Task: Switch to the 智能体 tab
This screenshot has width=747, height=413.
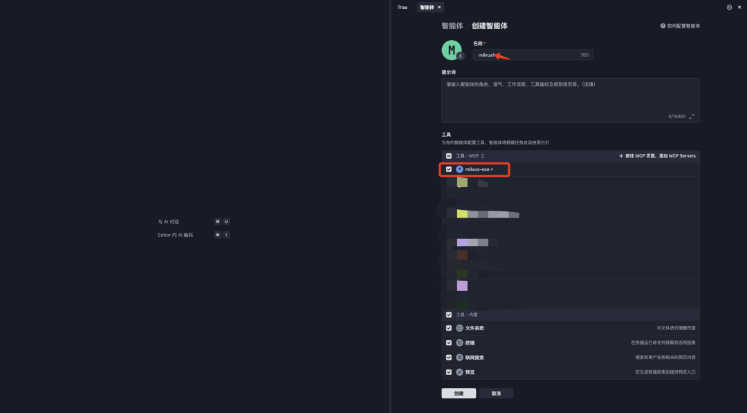Action: [428, 7]
